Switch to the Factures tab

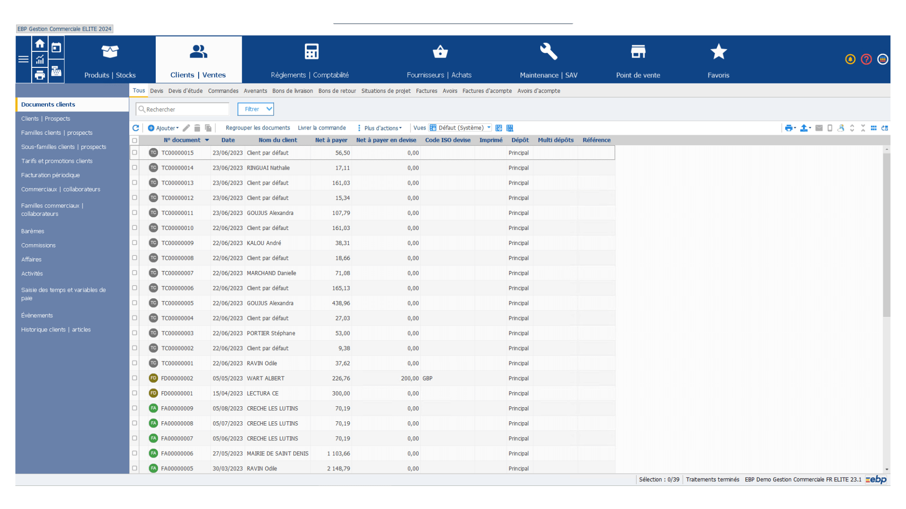click(x=426, y=90)
